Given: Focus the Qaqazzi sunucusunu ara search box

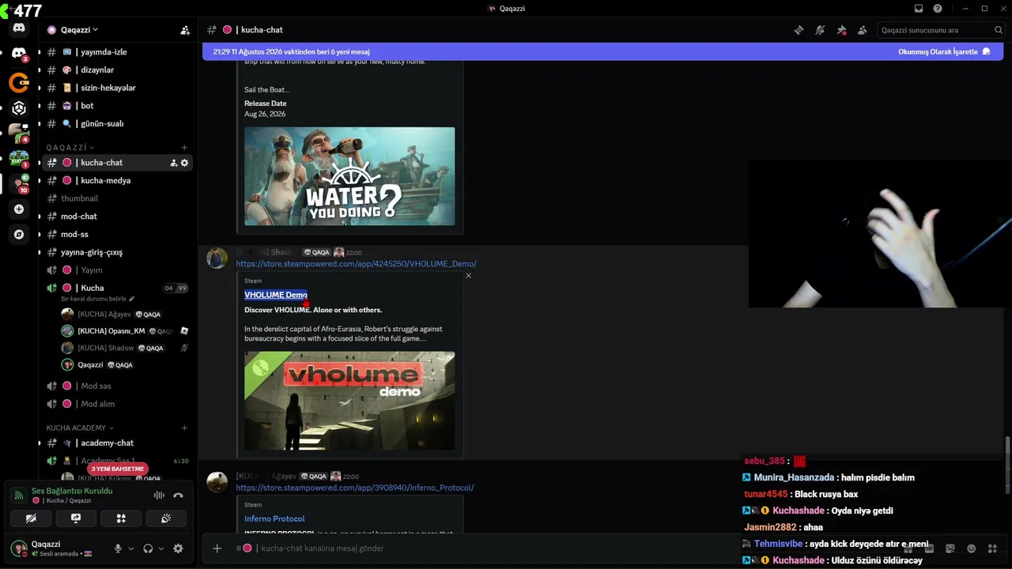Looking at the screenshot, I should coord(941,30).
